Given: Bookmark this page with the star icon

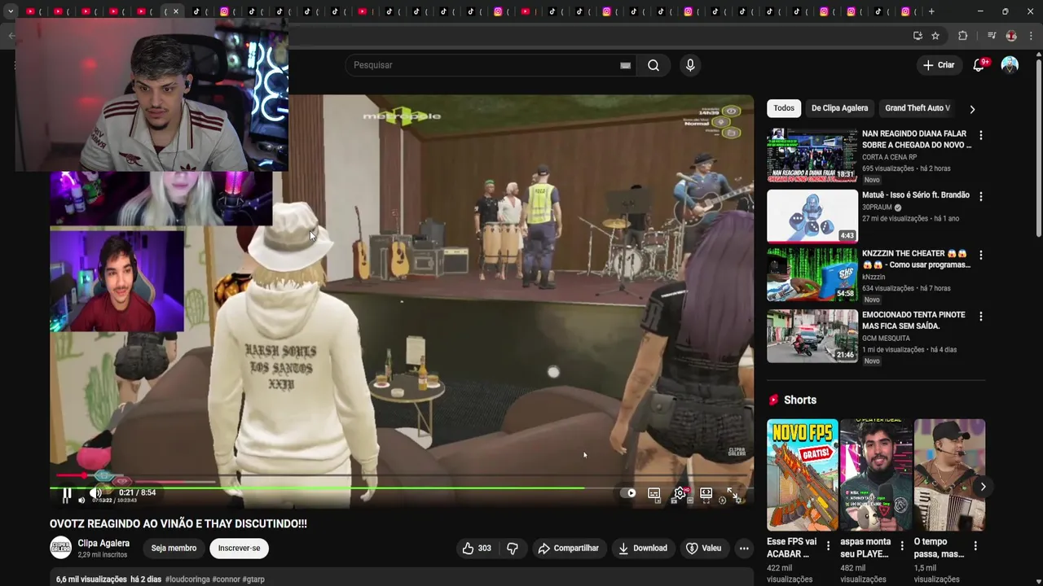Looking at the screenshot, I should [935, 36].
